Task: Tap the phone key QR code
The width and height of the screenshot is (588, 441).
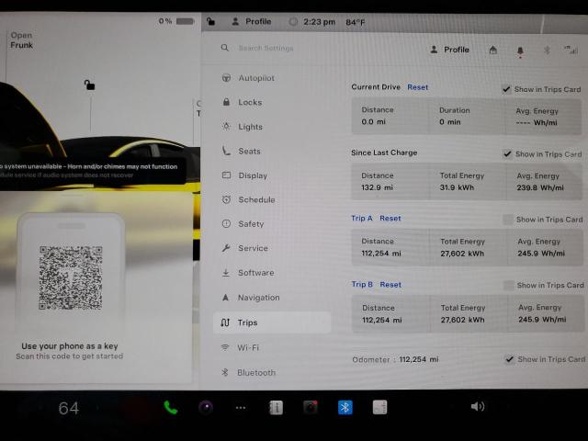Action: tap(71, 277)
